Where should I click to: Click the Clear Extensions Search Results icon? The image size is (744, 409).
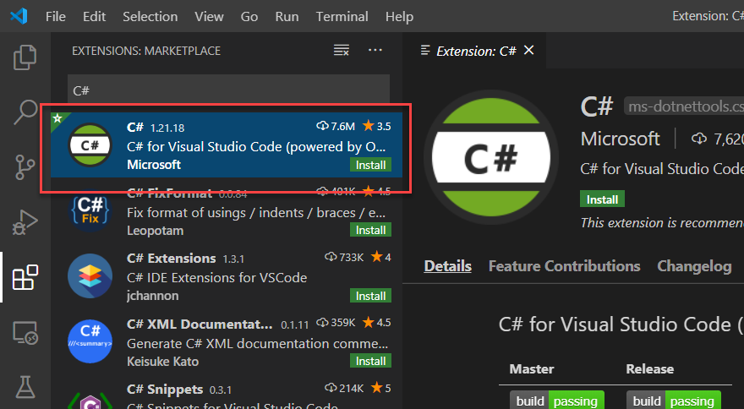341,51
